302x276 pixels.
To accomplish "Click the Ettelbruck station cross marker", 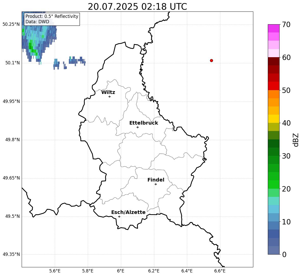I will pyautogui.click(x=137, y=127).
